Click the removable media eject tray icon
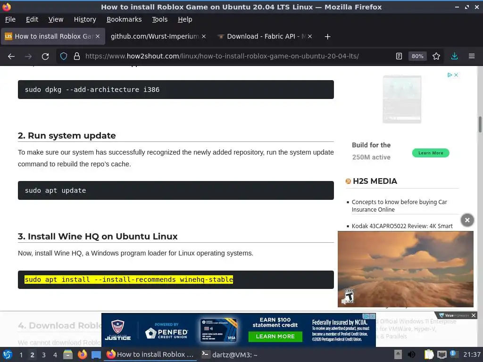 (398, 354)
